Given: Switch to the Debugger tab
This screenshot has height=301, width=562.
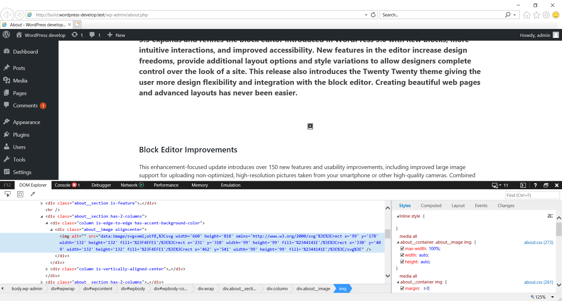Looking at the screenshot, I should (x=101, y=185).
